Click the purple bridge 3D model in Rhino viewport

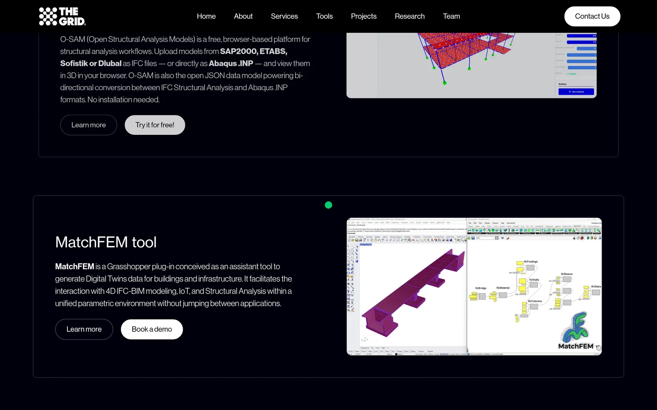[413, 293]
